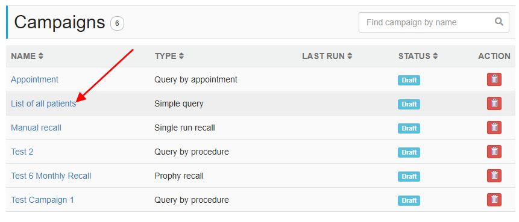
Task: Click the campaigns count badge showing 6
Action: (x=117, y=24)
